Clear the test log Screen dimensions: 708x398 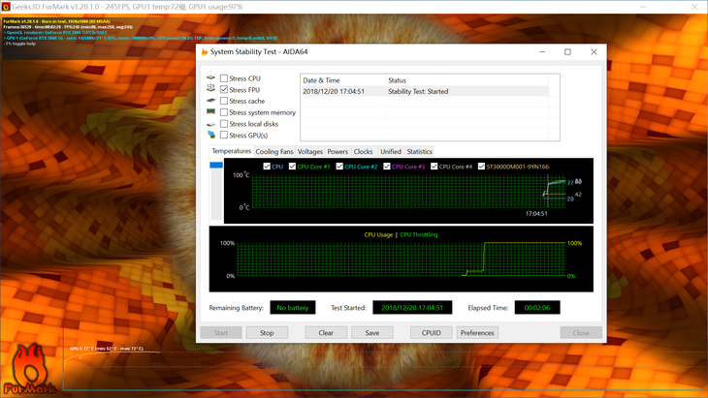pyautogui.click(x=326, y=333)
